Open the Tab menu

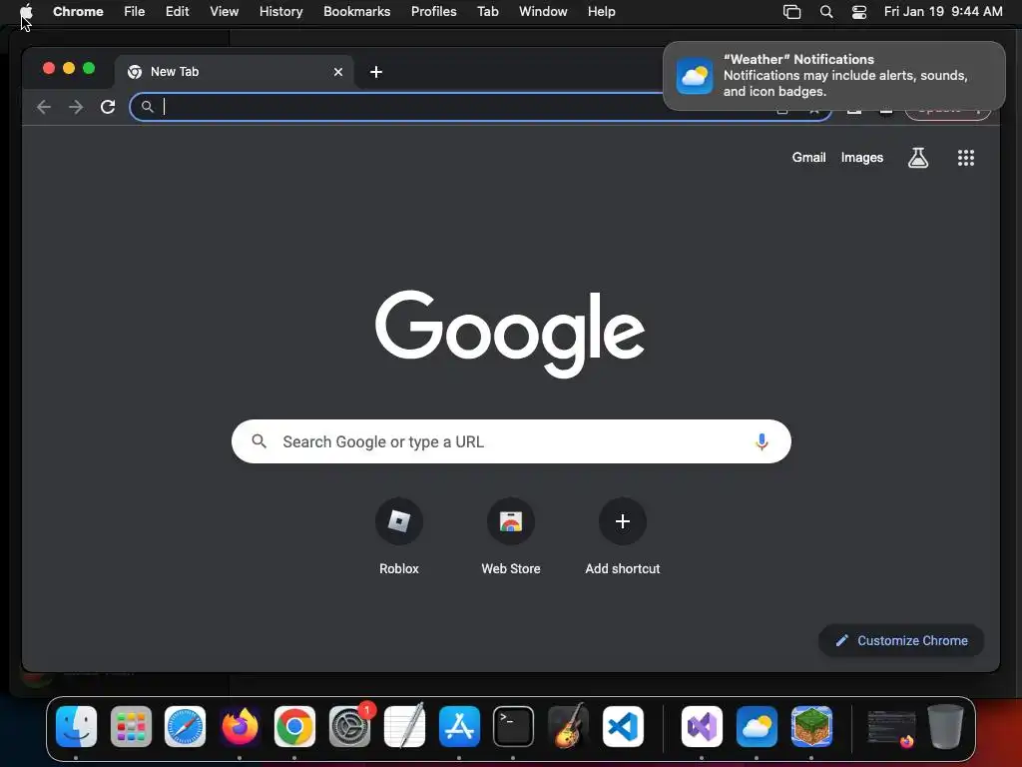pyautogui.click(x=487, y=11)
